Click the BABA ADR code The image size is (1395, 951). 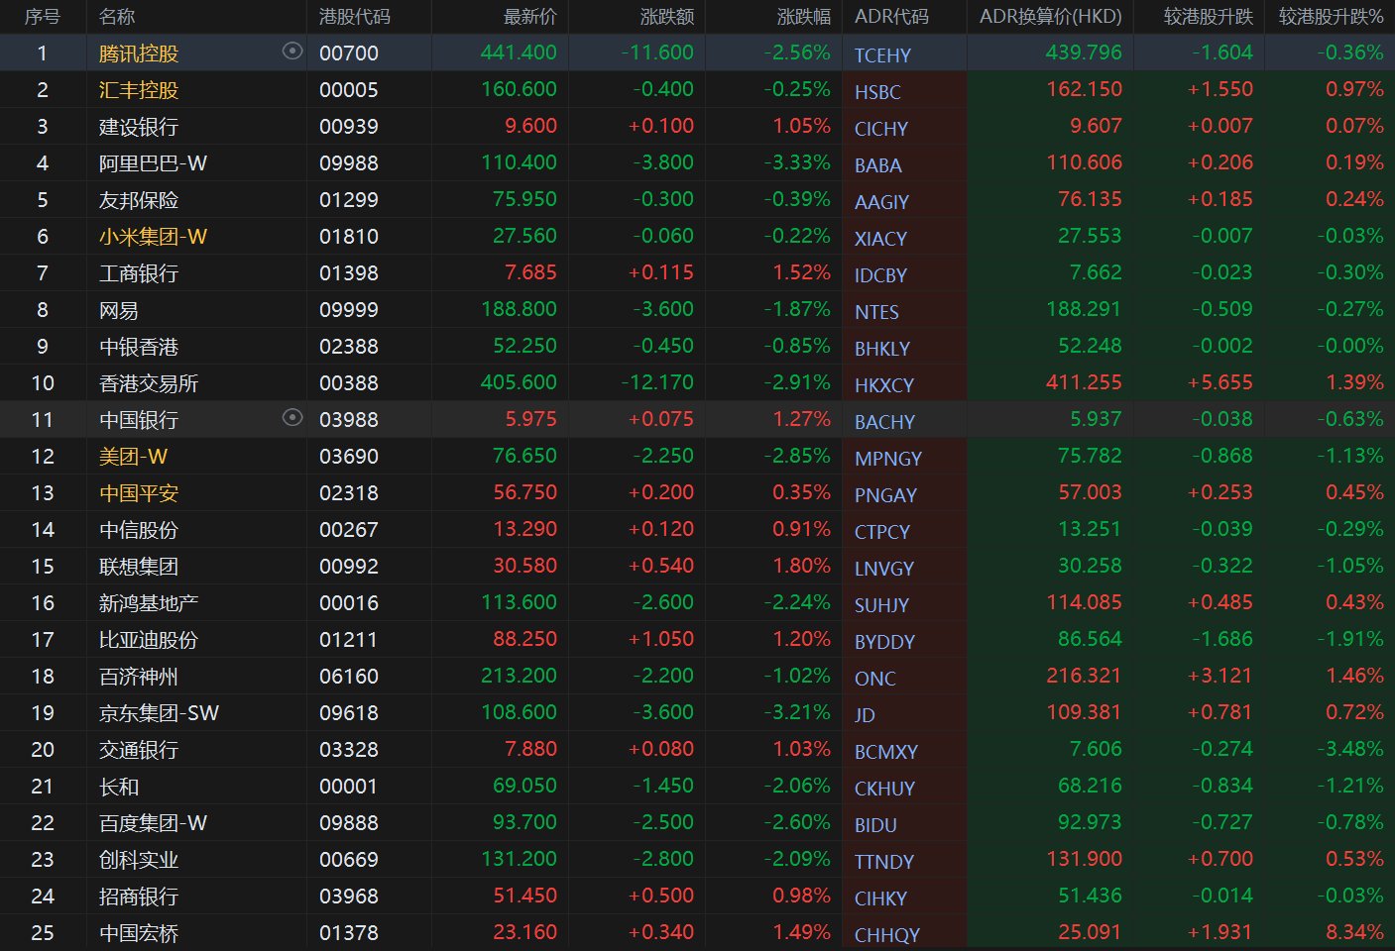coord(878,165)
